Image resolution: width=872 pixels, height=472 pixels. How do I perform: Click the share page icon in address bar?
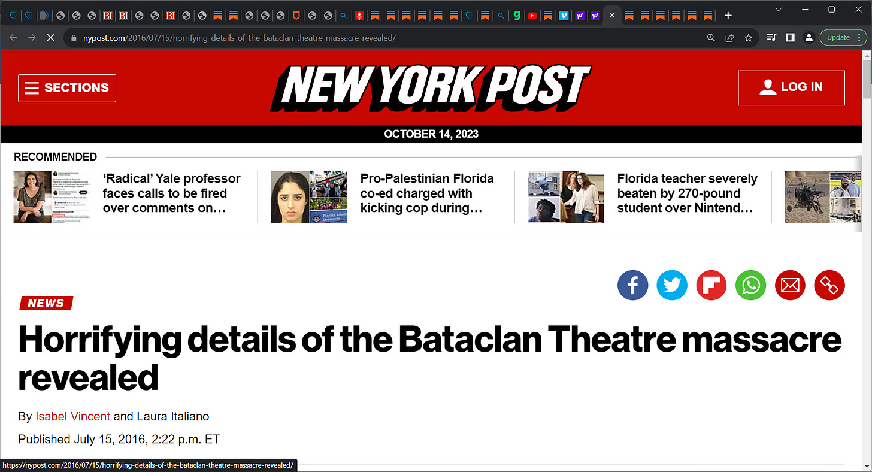coord(729,37)
